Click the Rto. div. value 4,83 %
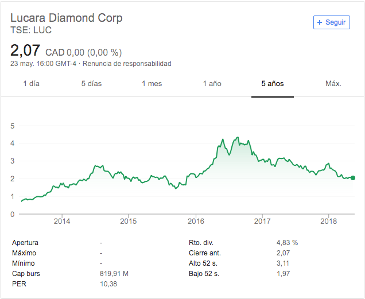The height and width of the screenshot is (299, 365). pyautogui.click(x=288, y=243)
